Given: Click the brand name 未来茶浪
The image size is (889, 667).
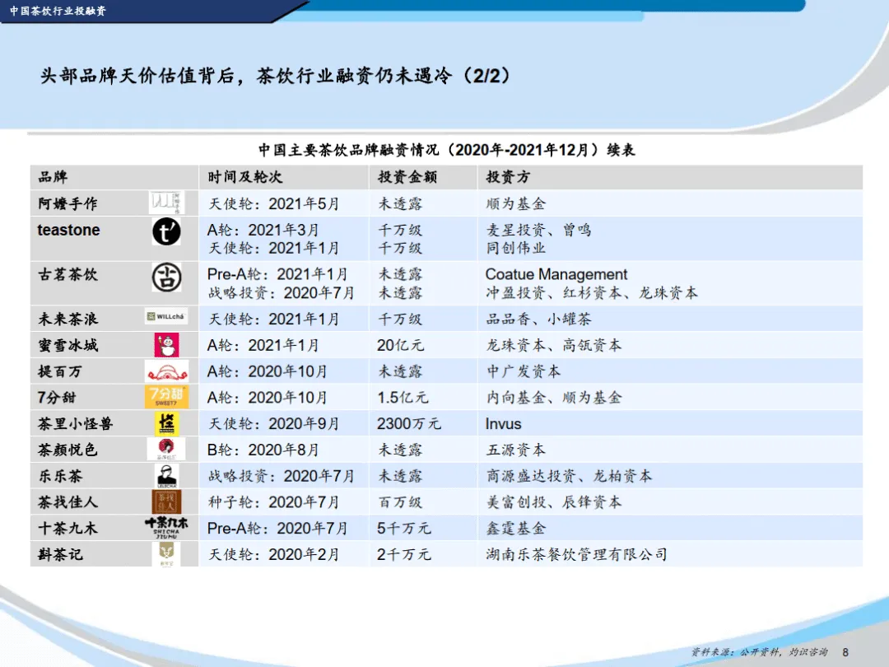Looking at the screenshot, I should coord(67,320).
